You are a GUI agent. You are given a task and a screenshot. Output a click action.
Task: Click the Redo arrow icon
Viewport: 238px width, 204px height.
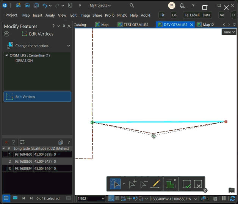pos(57,6)
